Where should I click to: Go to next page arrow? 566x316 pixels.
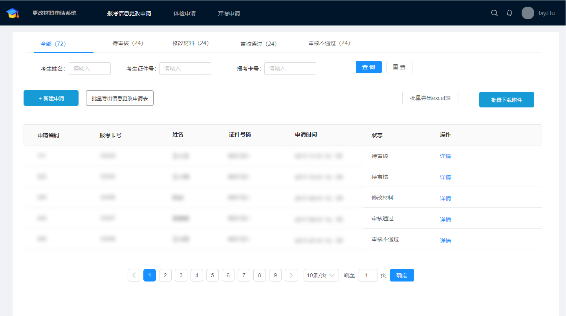(x=291, y=275)
